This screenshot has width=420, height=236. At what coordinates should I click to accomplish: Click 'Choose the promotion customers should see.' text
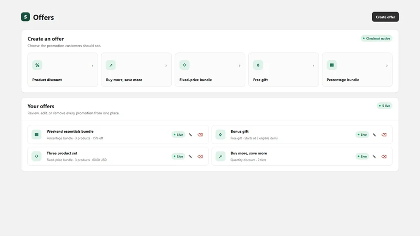[64, 46]
